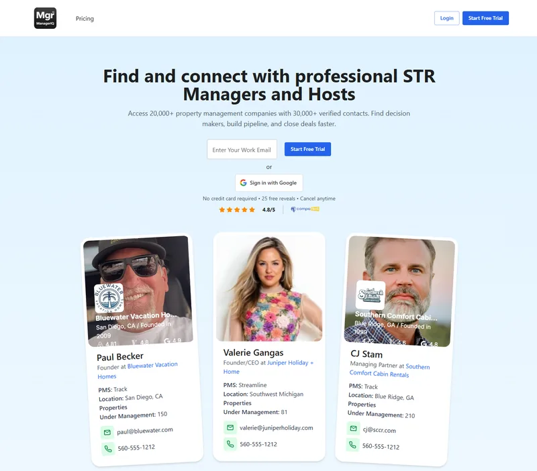The height and width of the screenshot is (471, 537).
Task: Click 'No credit card required' notice text
Action: [230, 199]
